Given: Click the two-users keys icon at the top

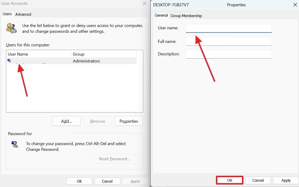Looking at the screenshot, I should 12,28.
